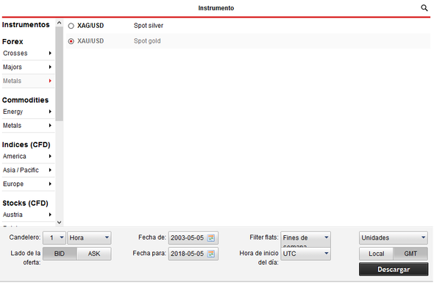Click the Spot silver description text
The width and height of the screenshot is (434, 283).
pyautogui.click(x=149, y=26)
